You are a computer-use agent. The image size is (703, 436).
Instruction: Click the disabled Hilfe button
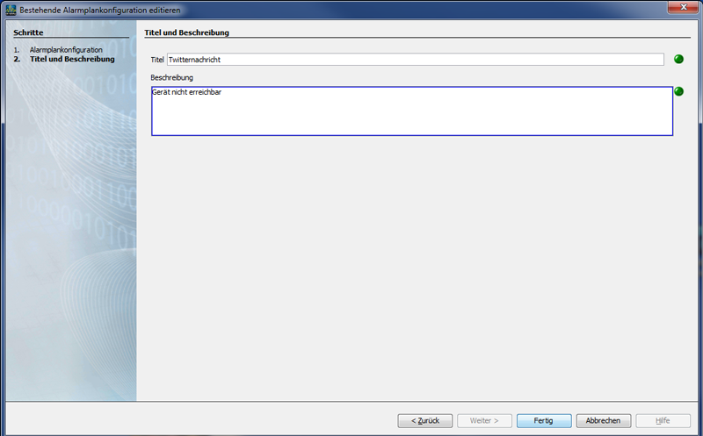[x=663, y=420]
